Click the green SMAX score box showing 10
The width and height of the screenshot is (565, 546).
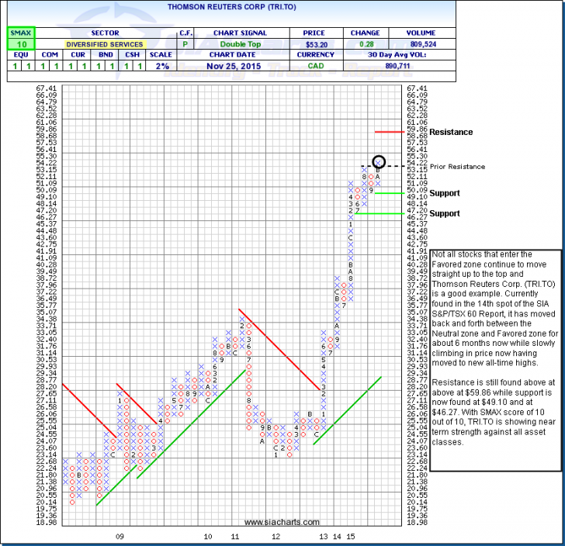pos(17,45)
